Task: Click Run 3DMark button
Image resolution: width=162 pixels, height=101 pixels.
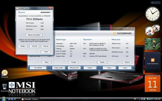Action: pyautogui.click(x=38, y=68)
